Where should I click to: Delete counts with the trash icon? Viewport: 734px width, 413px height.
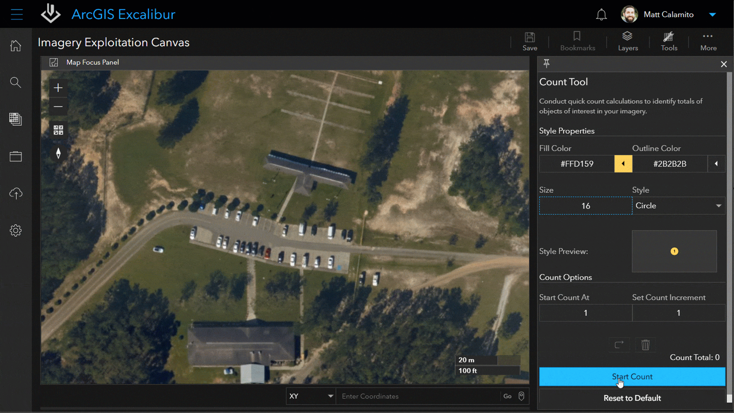(645, 345)
